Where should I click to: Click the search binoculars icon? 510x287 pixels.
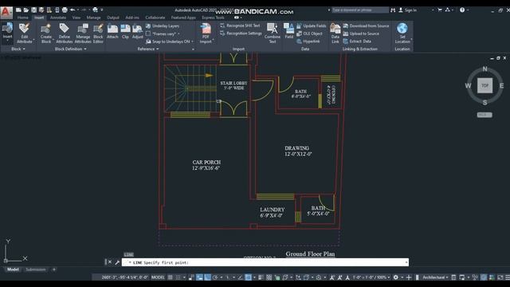pyautogui.click(x=393, y=10)
